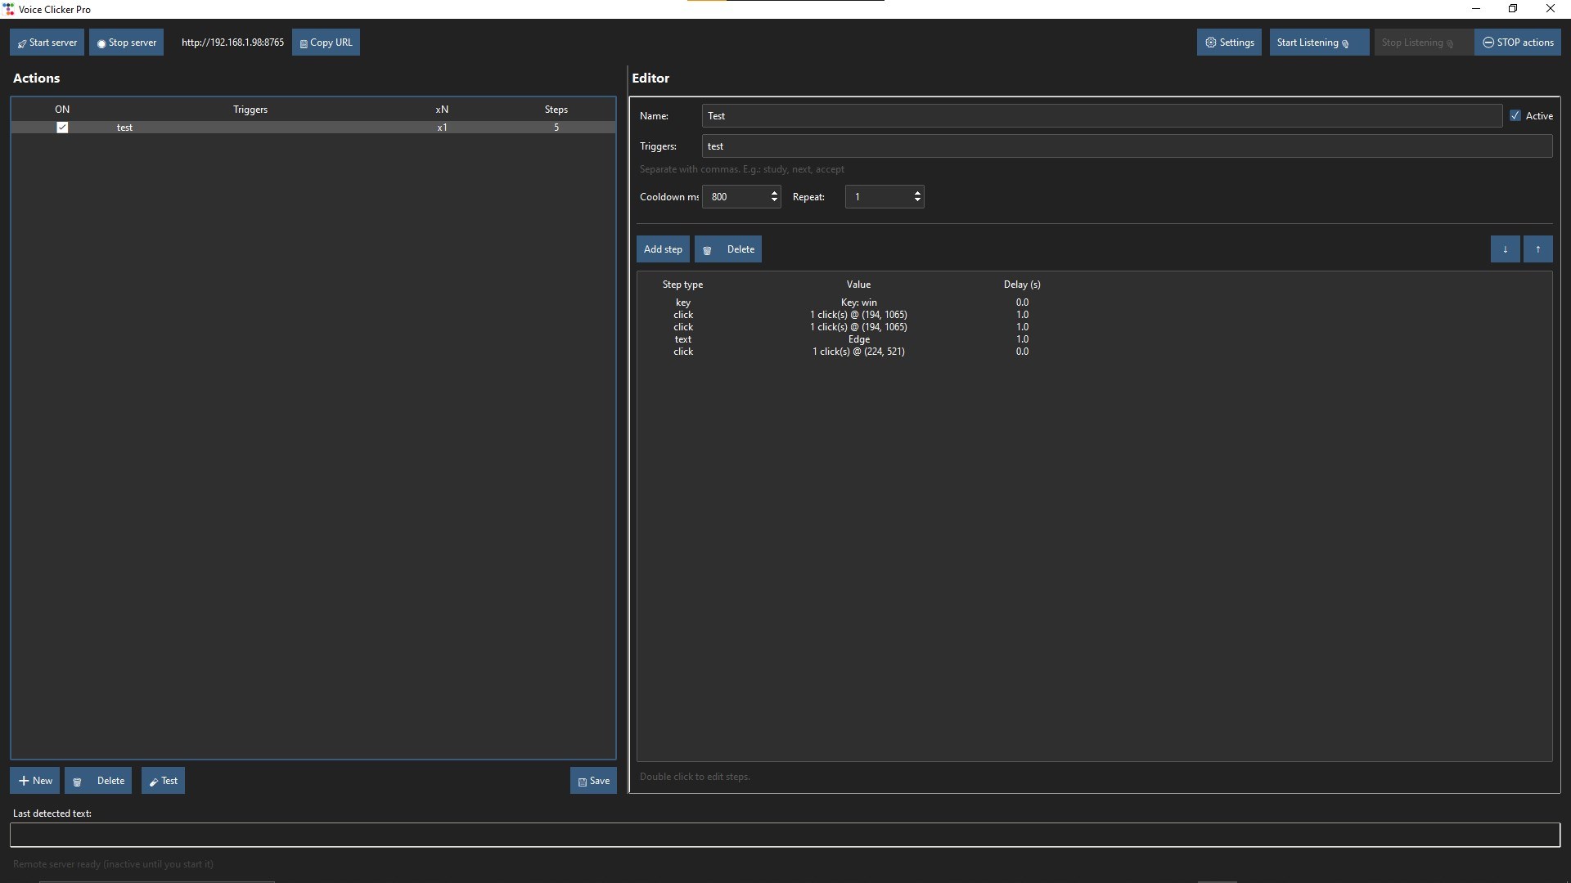Toggle the Active checkbox in Editor
Image resolution: width=1571 pixels, height=883 pixels.
(1515, 116)
